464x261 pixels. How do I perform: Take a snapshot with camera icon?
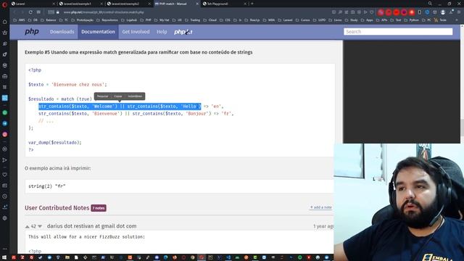point(353,12)
